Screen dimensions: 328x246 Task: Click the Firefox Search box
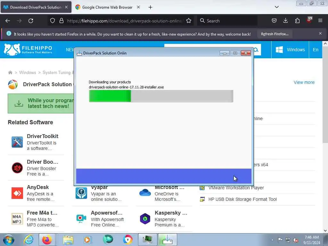point(227,21)
